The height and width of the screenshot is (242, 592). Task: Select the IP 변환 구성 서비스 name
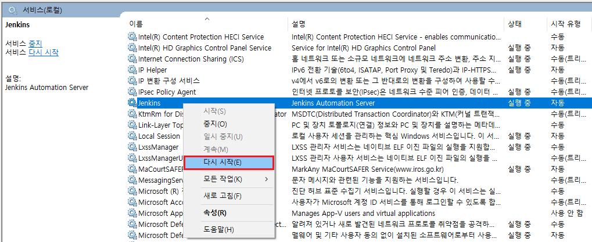168,81
